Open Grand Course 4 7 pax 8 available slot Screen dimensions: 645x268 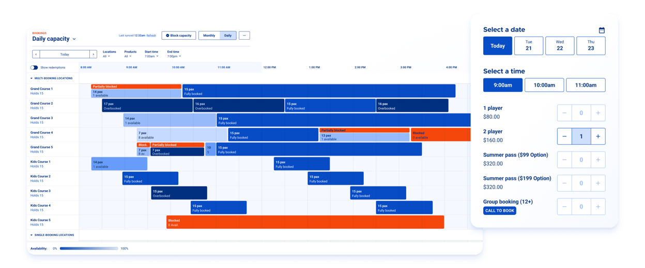[x=182, y=135]
